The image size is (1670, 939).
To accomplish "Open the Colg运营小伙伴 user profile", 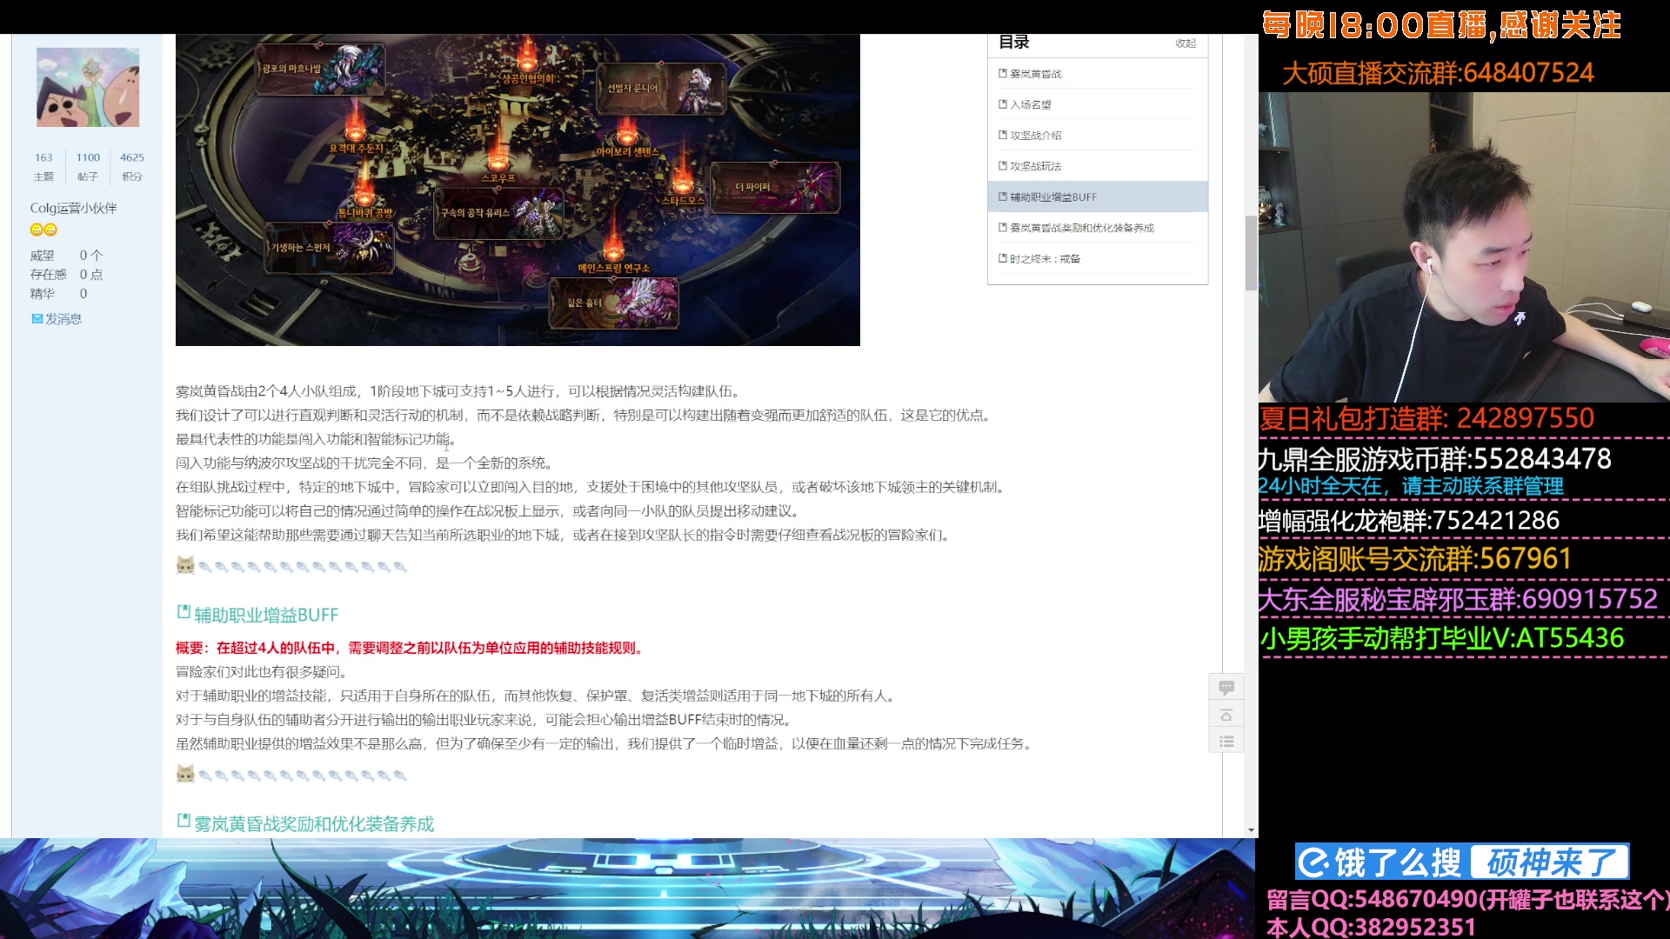I will coord(73,208).
